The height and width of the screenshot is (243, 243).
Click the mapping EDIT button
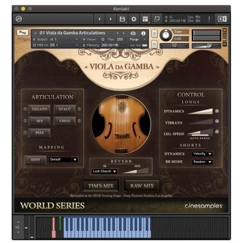(x=36, y=160)
